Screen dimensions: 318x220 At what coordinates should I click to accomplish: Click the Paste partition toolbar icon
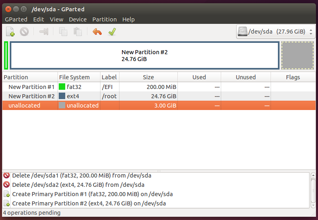pyautogui.click(x=78, y=32)
